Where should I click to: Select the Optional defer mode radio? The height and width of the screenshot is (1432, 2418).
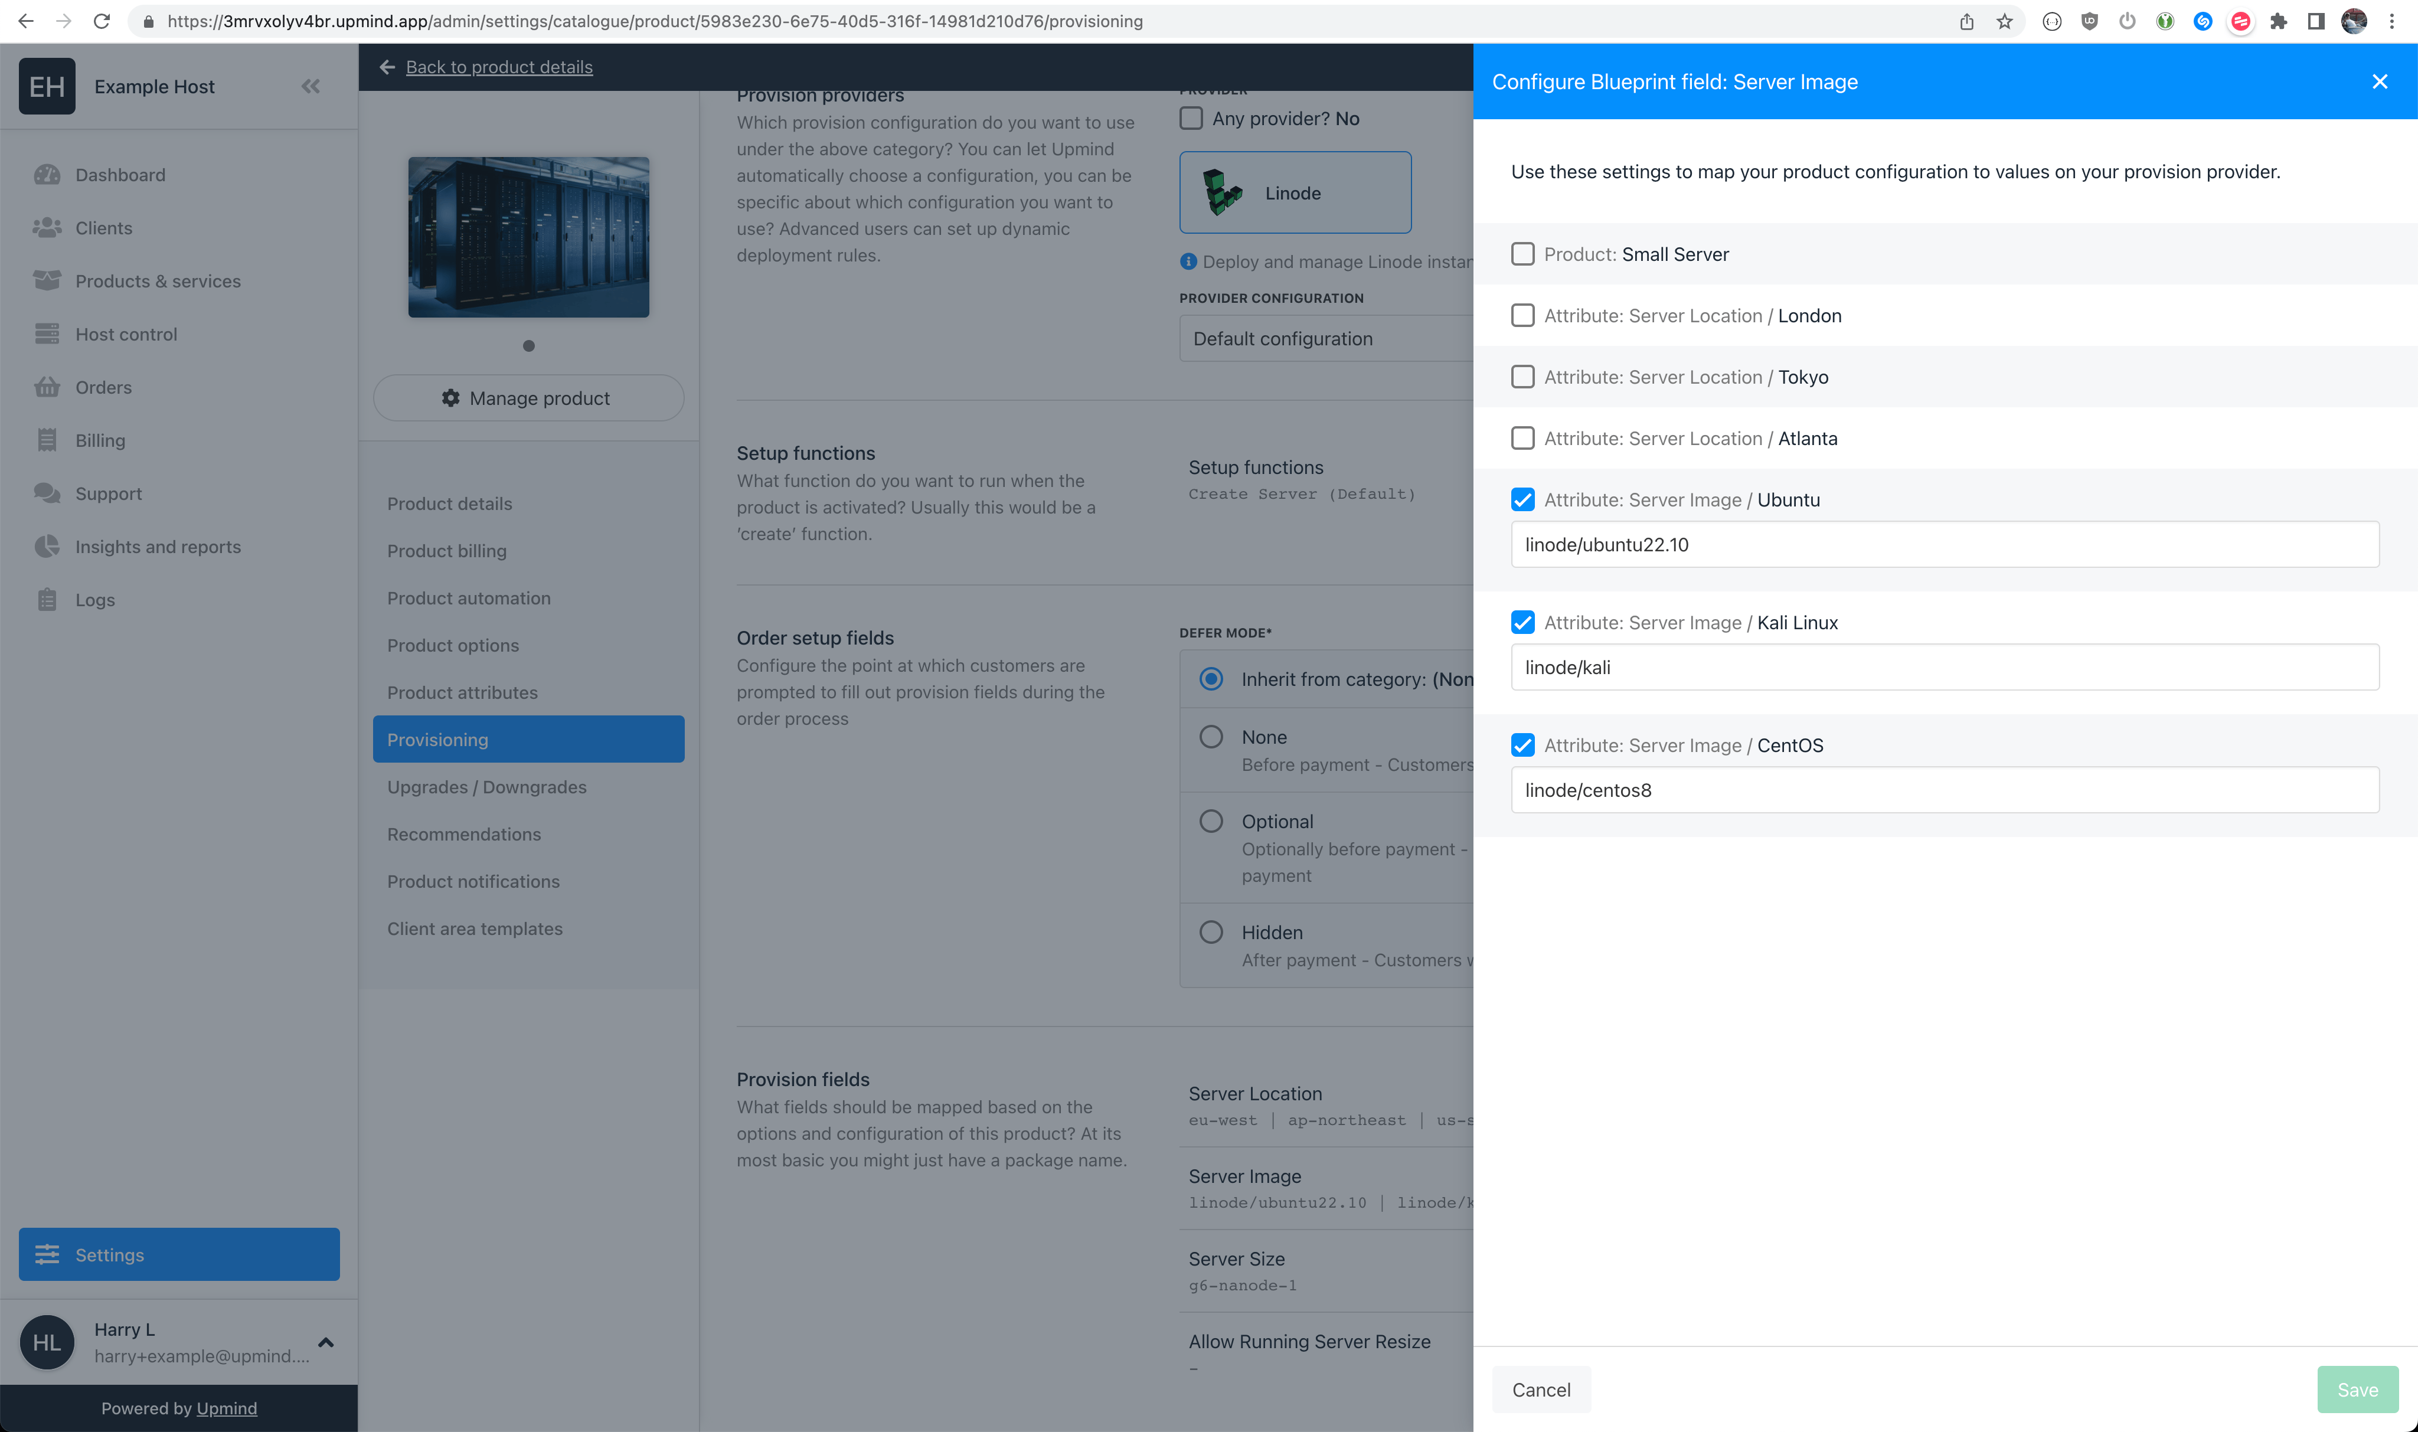1211,821
